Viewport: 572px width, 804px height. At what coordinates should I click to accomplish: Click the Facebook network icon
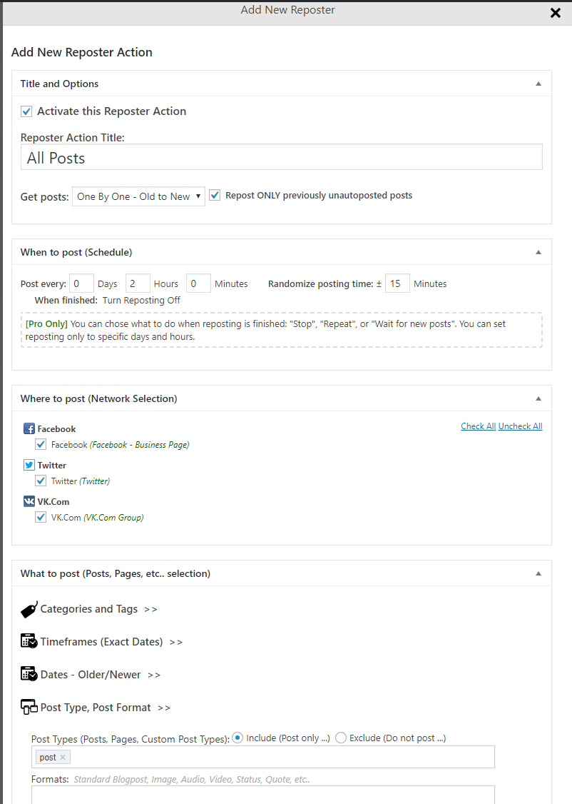tap(29, 428)
